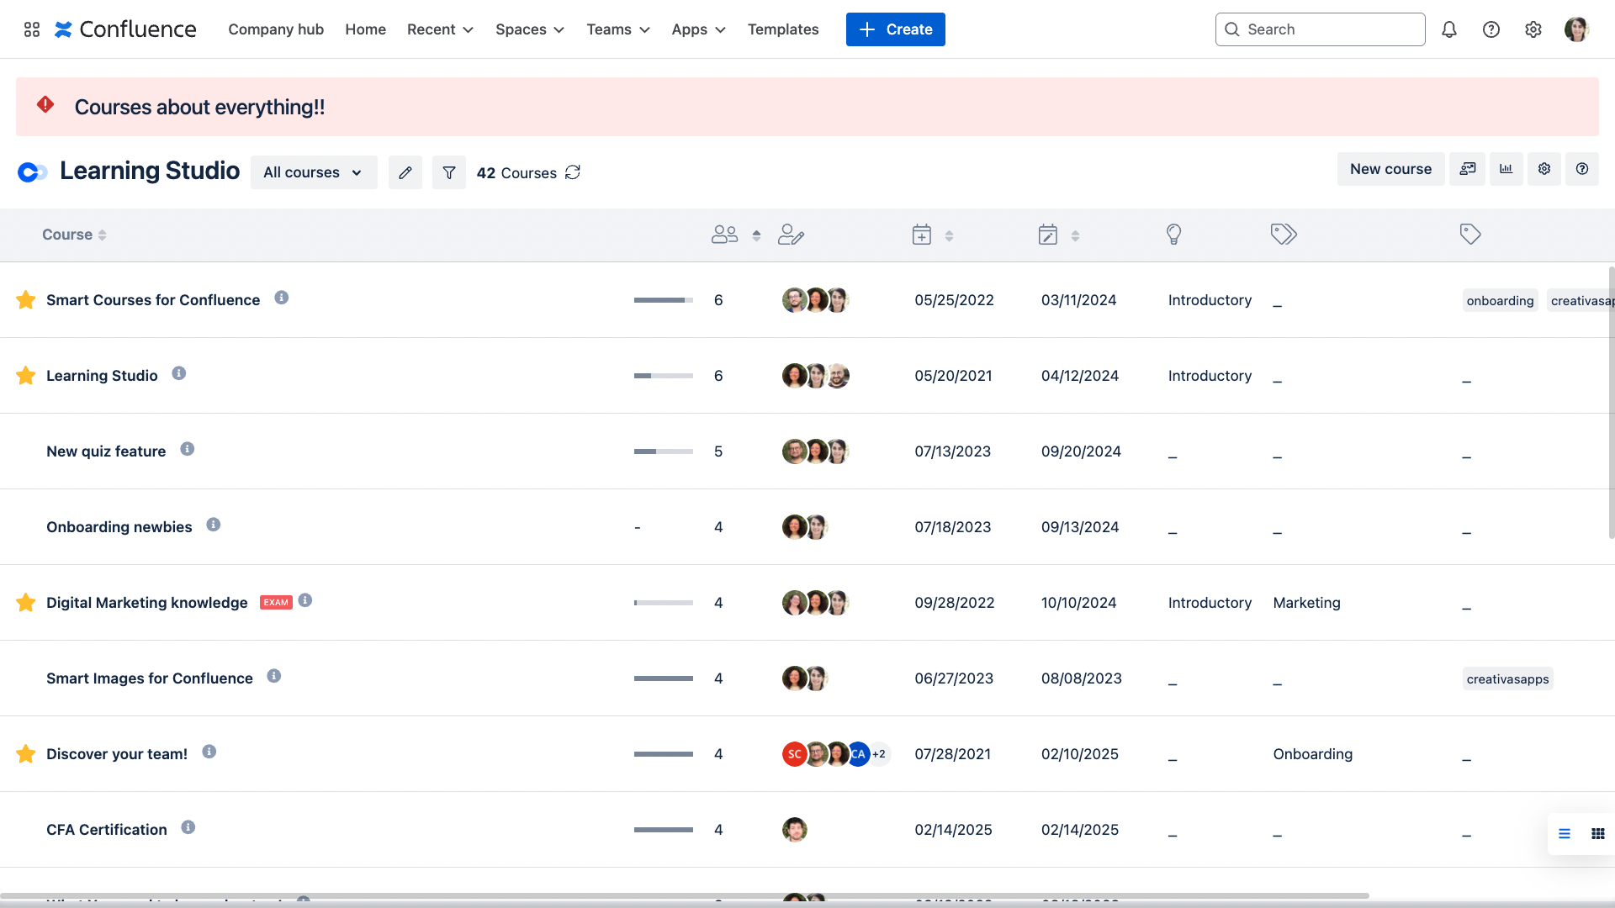This screenshot has width=1615, height=908.
Task: Click creativasapps tag on Smart Images row
Action: 1508,679
